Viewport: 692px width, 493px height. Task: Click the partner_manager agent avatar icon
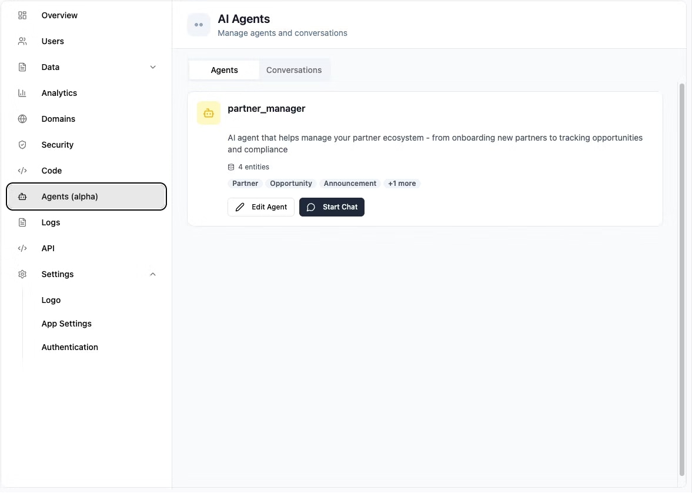pyautogui.click(x=208, y=112)
